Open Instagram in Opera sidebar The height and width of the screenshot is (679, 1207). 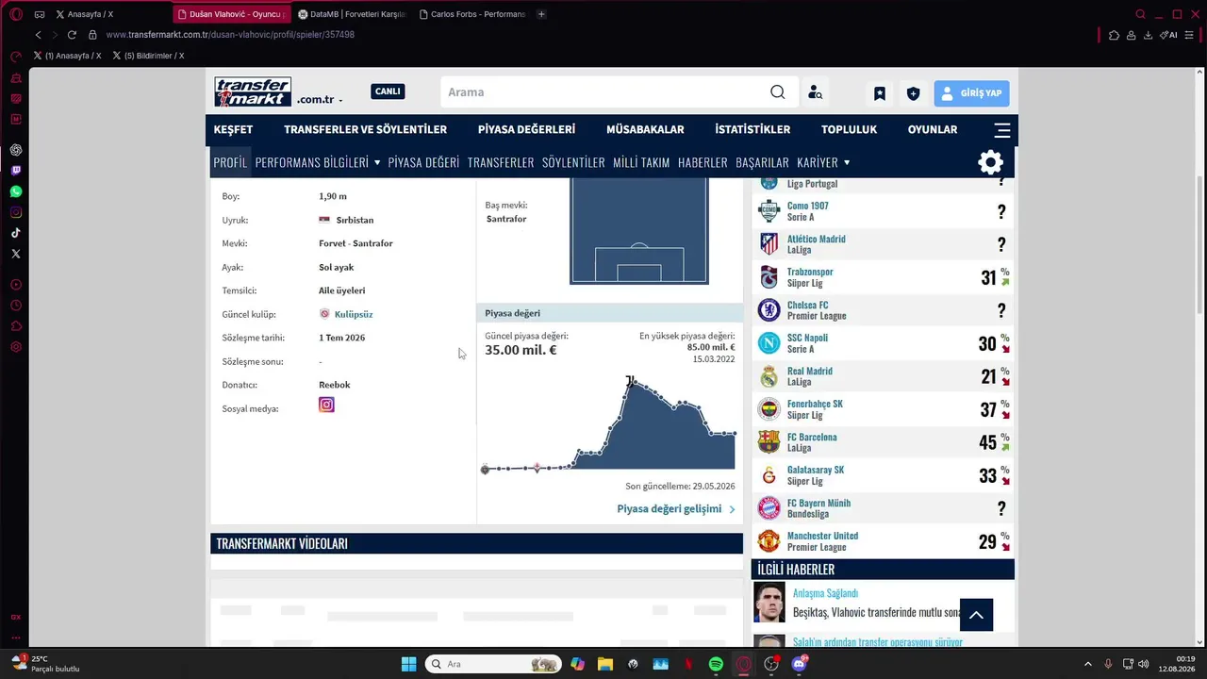(x=16, y=212)
